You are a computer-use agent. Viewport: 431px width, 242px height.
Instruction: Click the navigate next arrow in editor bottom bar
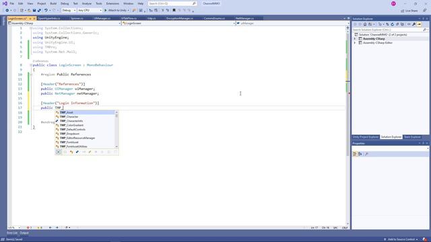[57, 227]
